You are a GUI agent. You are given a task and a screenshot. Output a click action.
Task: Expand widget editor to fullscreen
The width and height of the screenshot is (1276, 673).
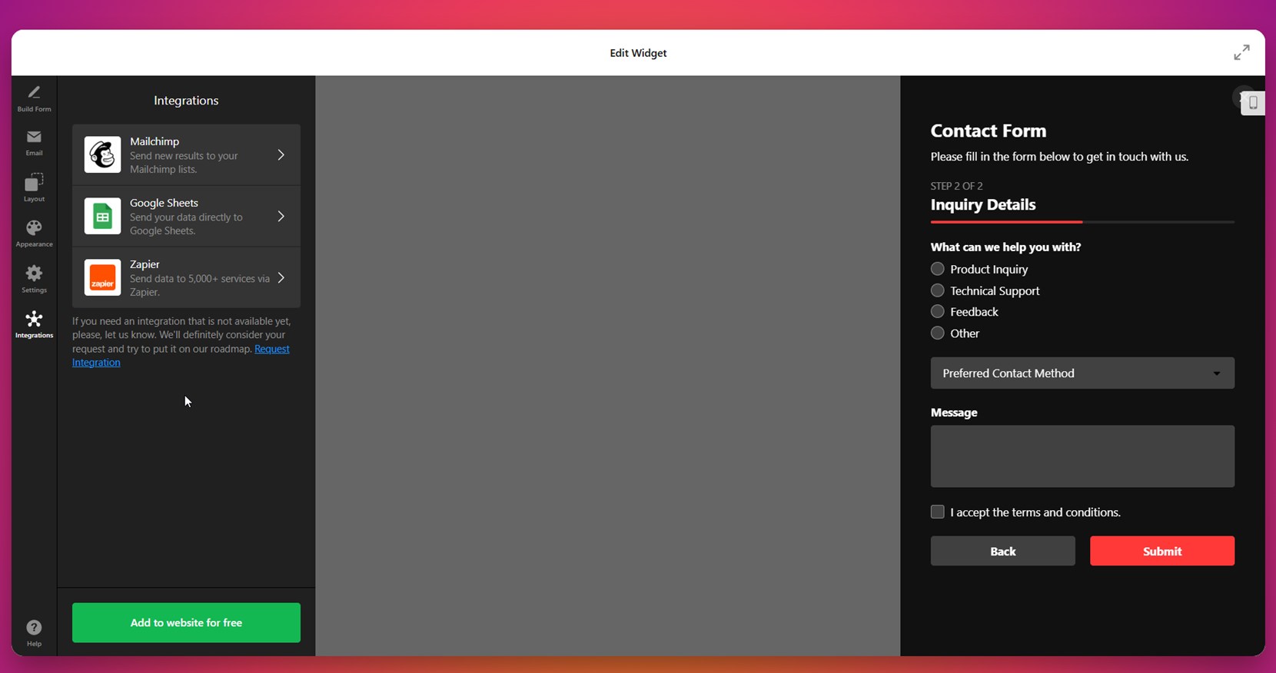tap(1241, 52)
